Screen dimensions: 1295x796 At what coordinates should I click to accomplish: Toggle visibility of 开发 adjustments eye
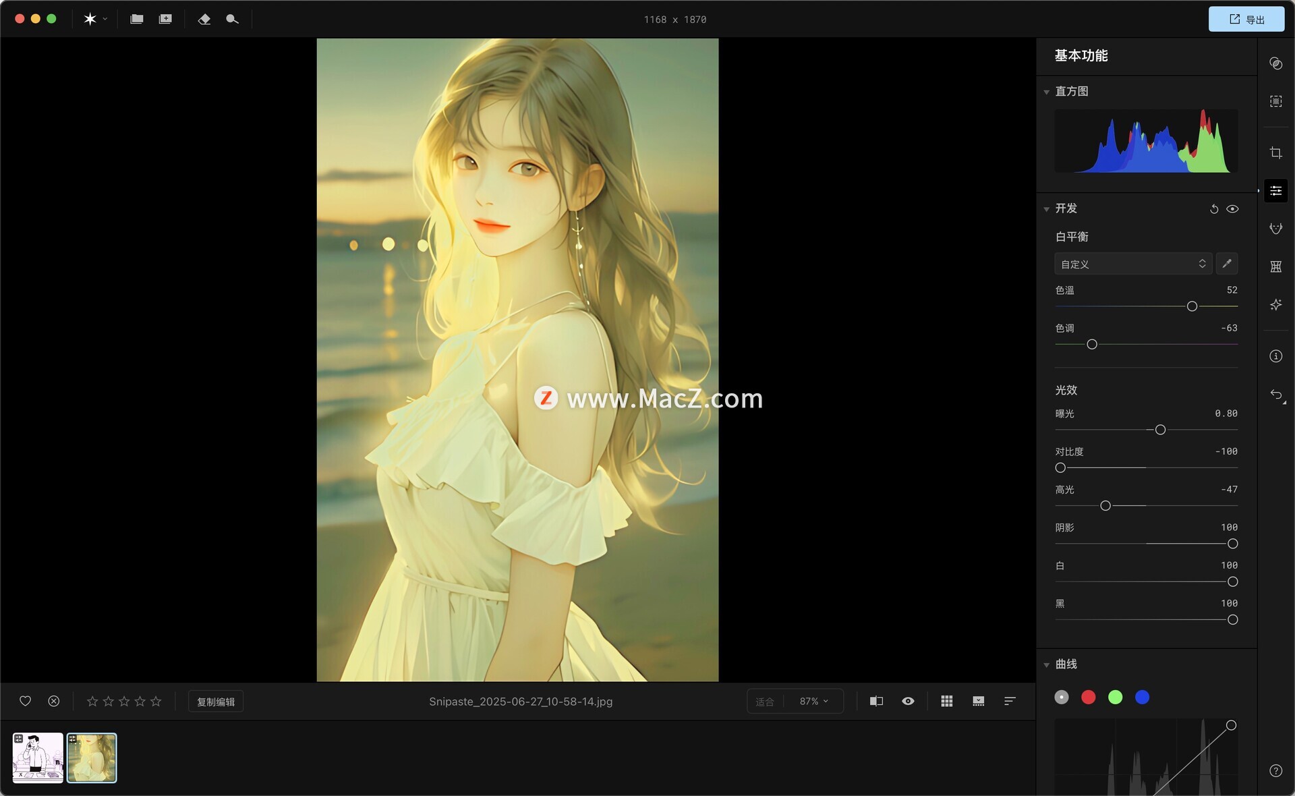click(x=1232, y=209)
